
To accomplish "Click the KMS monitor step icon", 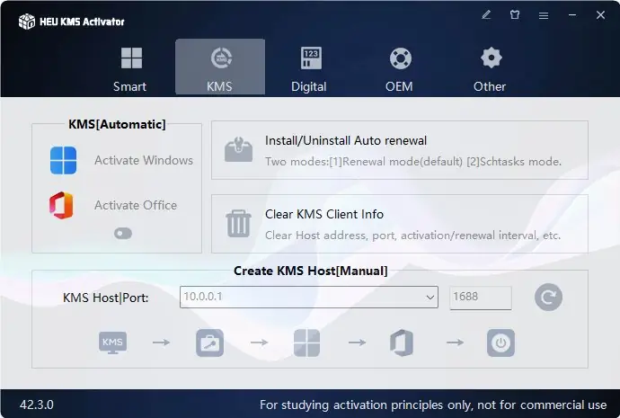I will point(112,342).
